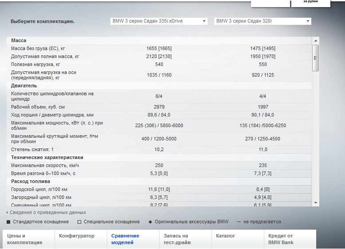Click displacement value '2979'
The width and height of the screenshot is (345, 249).
click(159, 107)
